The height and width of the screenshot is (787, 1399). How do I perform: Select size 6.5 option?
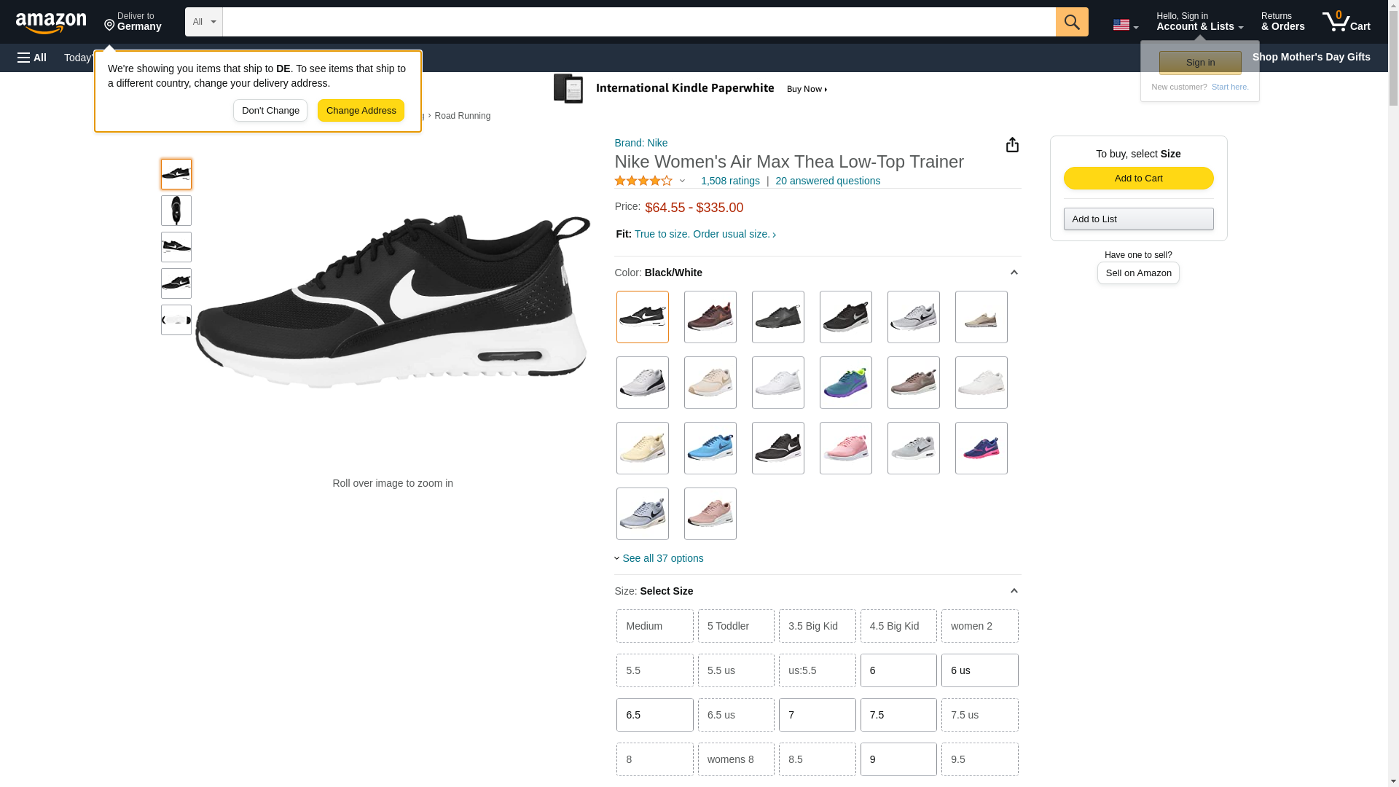point(654,715)
